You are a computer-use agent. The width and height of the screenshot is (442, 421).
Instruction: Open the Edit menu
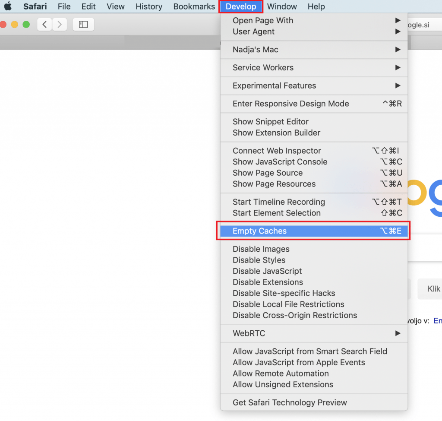point(88,6)
